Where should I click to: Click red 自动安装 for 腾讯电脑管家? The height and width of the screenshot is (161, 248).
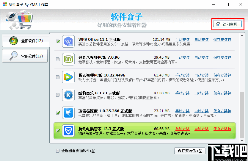202,129
